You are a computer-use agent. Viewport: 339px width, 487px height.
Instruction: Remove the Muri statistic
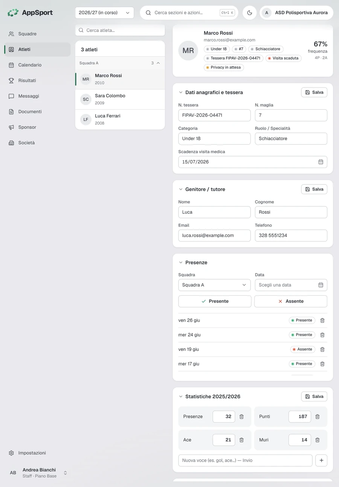tap(318, 440)
